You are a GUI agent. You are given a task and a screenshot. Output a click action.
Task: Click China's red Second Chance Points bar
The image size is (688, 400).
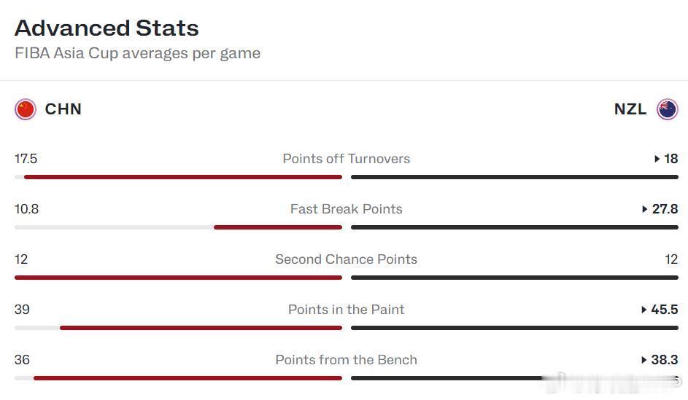pos(178,278)
